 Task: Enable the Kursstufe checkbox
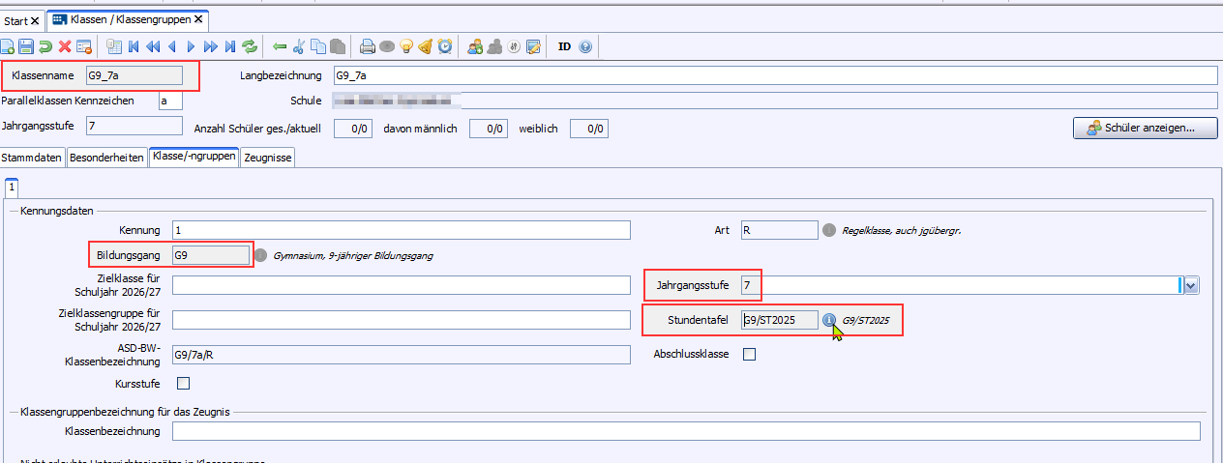184,384
